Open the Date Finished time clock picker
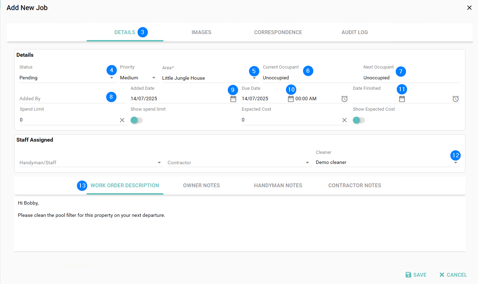The width and height of the screenshot is (478, 284). 455,99
